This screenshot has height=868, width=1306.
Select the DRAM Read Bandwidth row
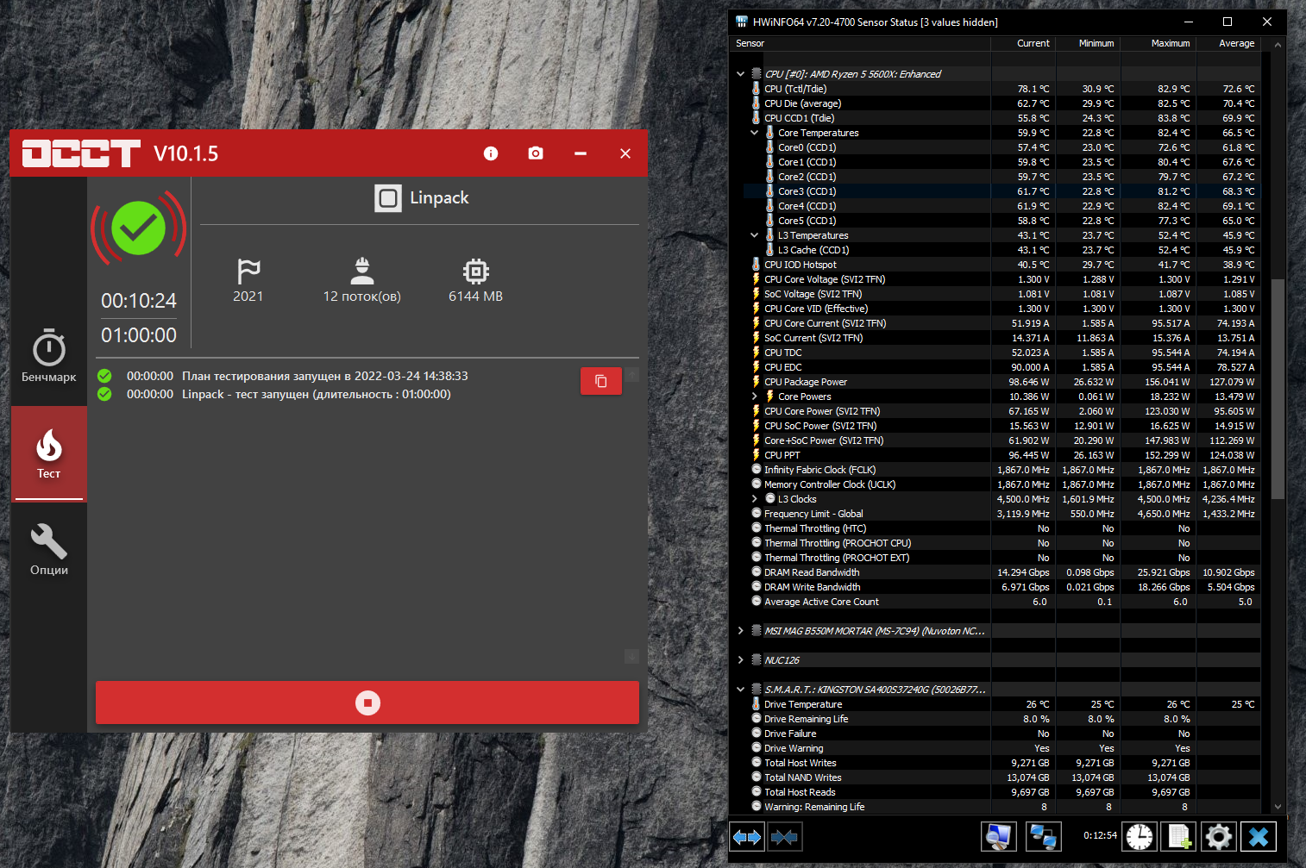pos(995,572)
